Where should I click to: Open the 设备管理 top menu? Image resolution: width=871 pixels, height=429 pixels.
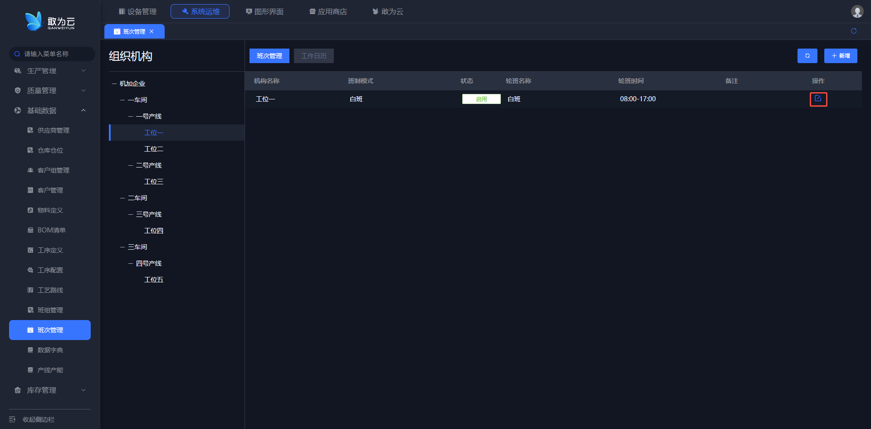pos(137,11)
